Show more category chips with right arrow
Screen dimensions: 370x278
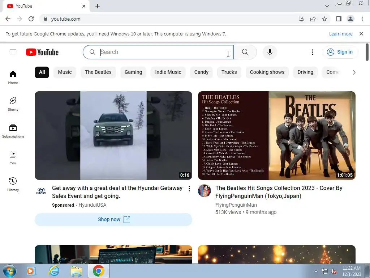point(354,72)
